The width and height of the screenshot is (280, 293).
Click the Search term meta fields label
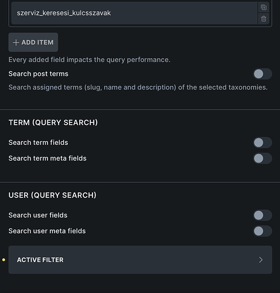47,158
